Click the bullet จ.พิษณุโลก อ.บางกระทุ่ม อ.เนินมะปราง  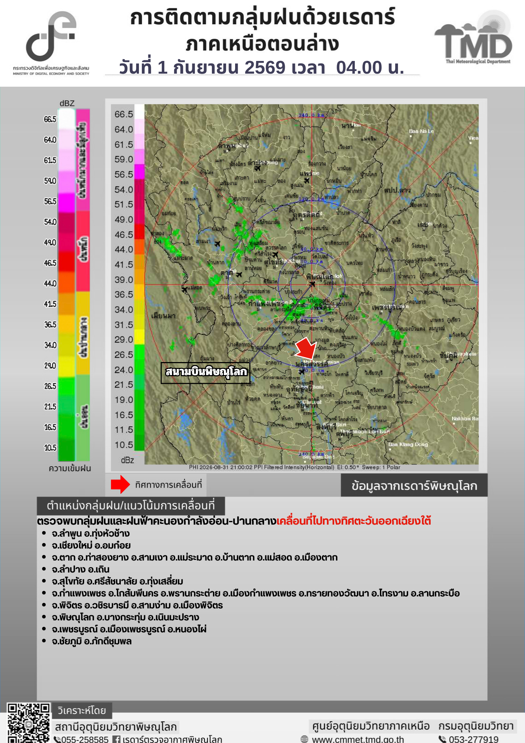pyautogui.click(x=126, y=617)
